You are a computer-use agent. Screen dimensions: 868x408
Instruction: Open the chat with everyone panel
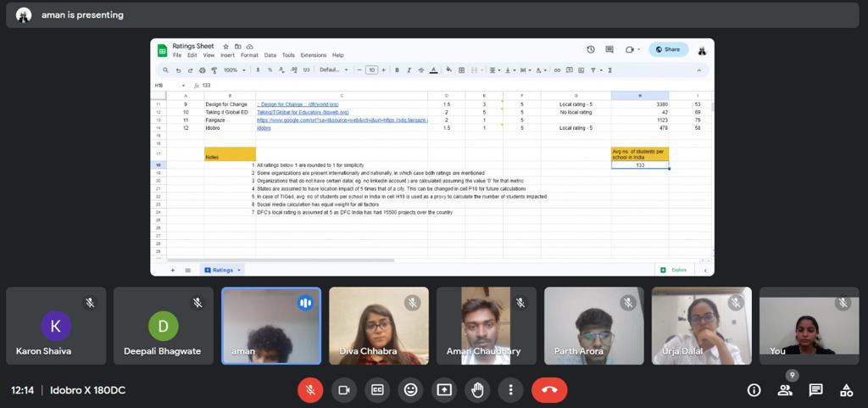pyautogui.click(x=815, y=390)
